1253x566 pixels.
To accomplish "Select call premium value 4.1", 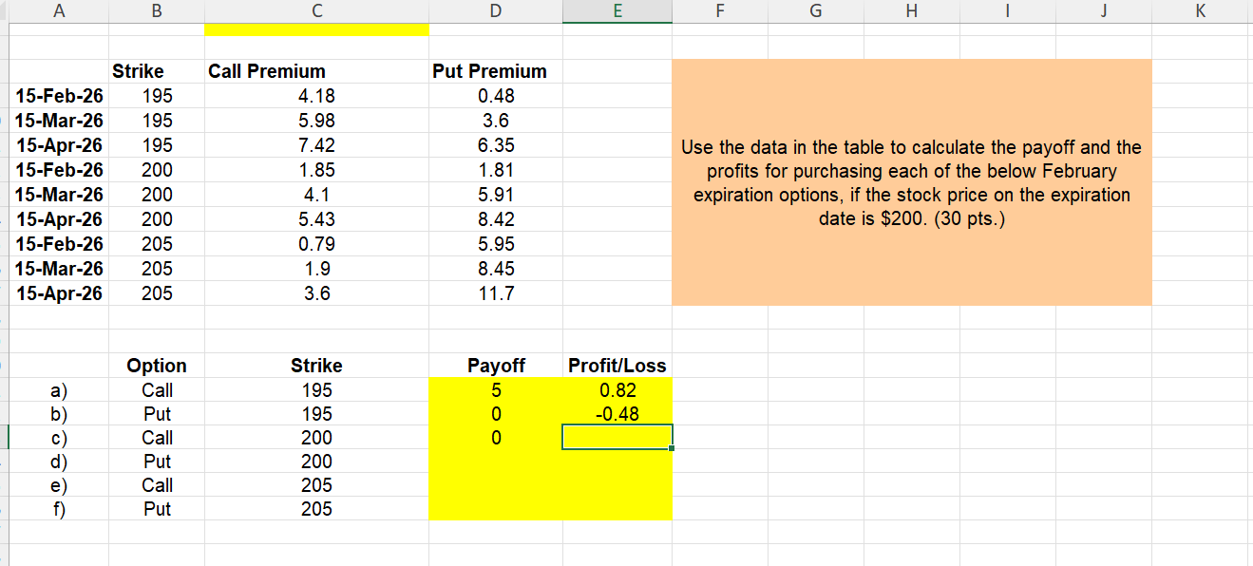I will (x=316, y=195).
